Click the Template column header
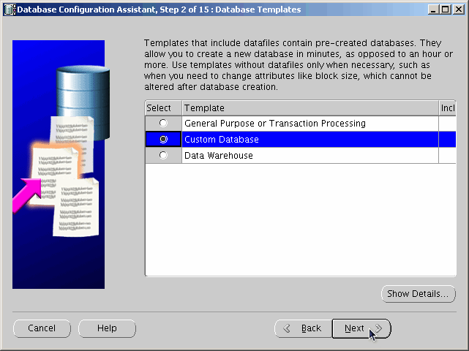This screenshot has width=469, height=351. pos(309,108)
